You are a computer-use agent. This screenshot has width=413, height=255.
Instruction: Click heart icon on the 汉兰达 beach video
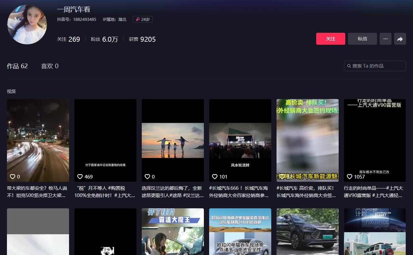click(x=147, y=177)
